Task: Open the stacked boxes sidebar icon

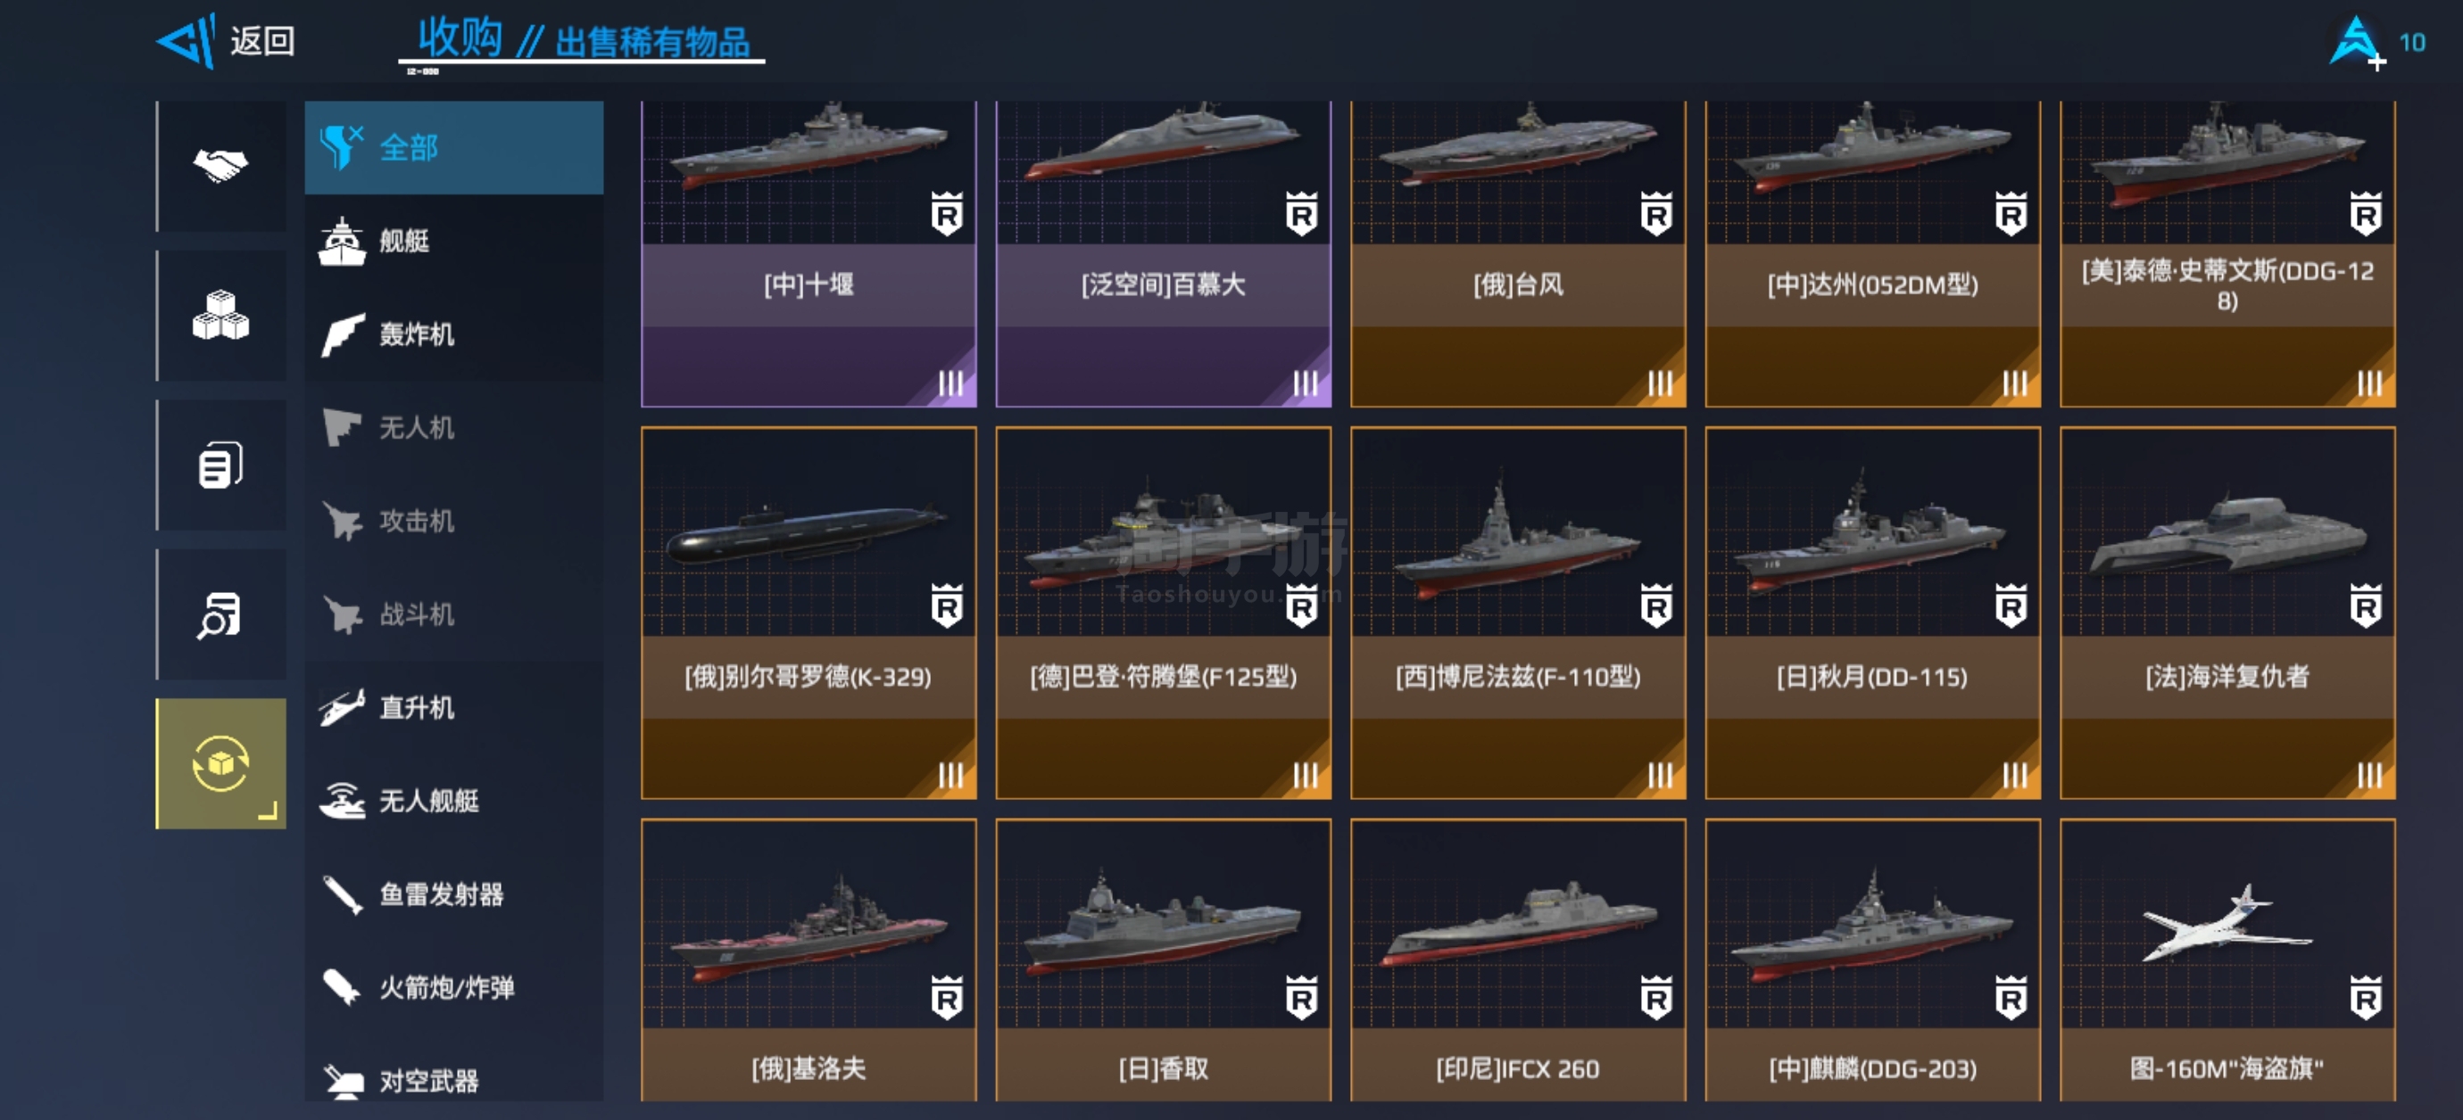Action: pos(221,316)
